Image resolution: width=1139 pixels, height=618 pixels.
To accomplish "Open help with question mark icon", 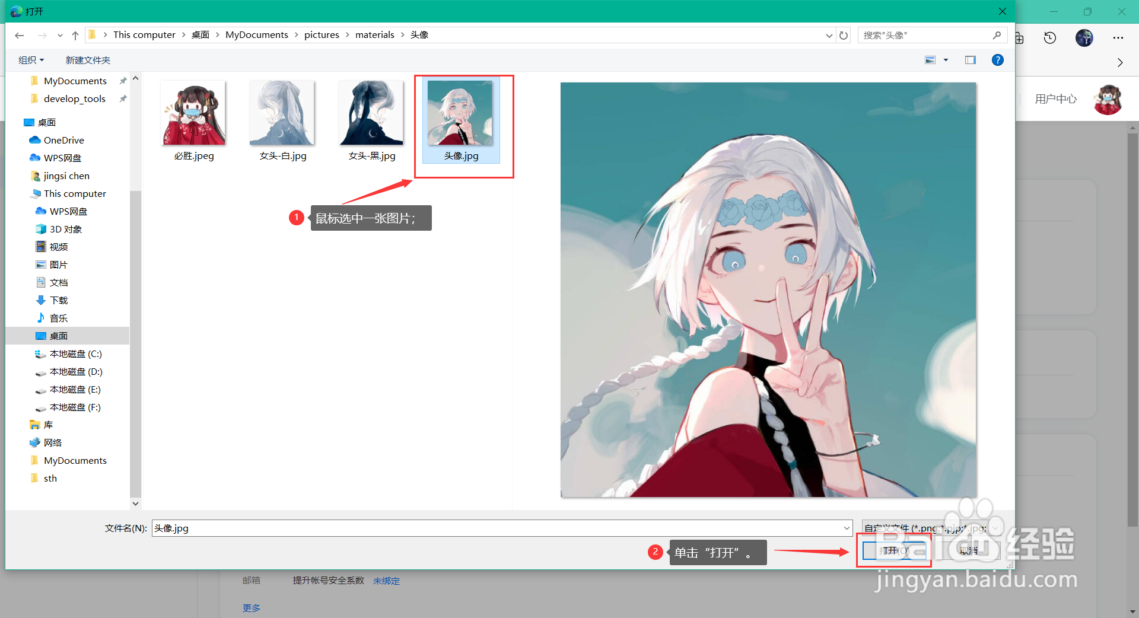I will click(998, 60).
